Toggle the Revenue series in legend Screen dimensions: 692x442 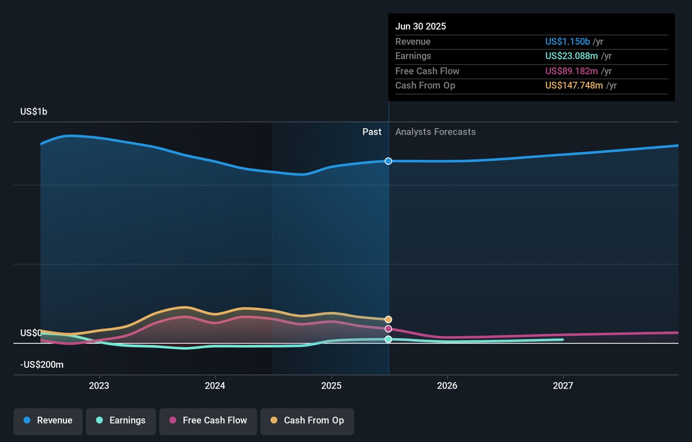[48, 421]
